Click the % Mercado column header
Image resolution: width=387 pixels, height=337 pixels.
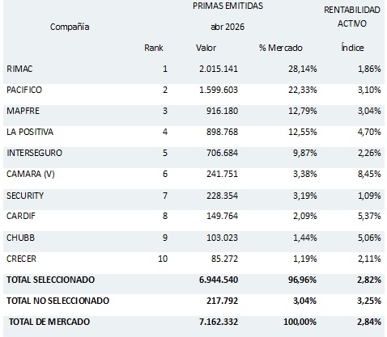pos(281,48)
